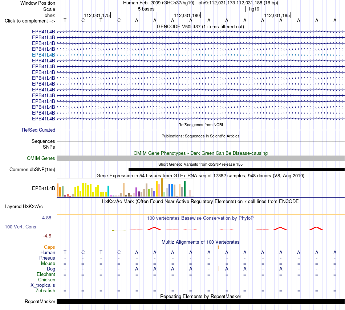Click the 100 Vert. Cons label
Image resolution: width=345 pixels, height=310 pixels.
tap(20, 227)
